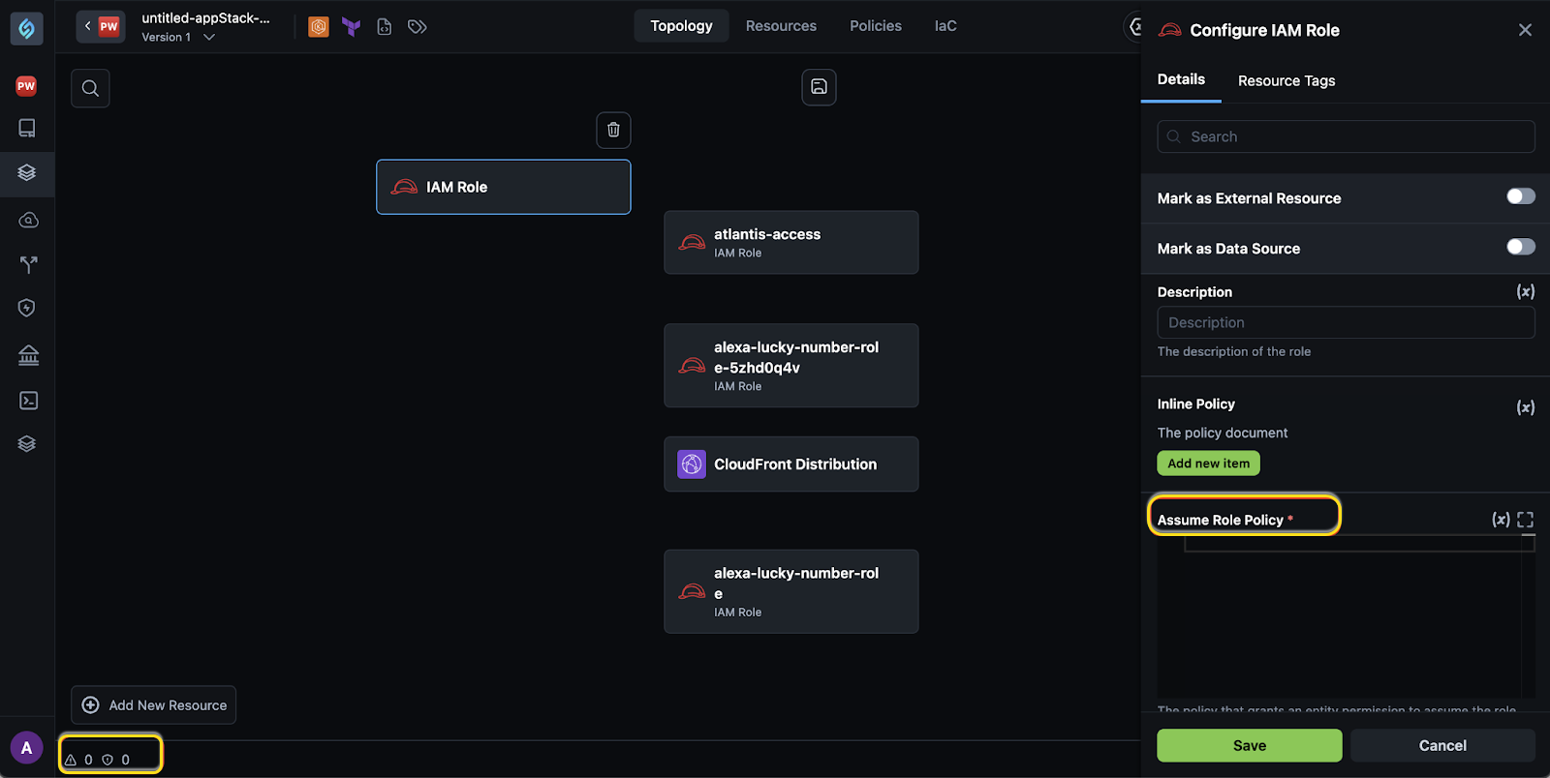This screenshot has width=1550, height=778.
Task: Open the cloud search icon in sidebar
Action: coord(28,221)
